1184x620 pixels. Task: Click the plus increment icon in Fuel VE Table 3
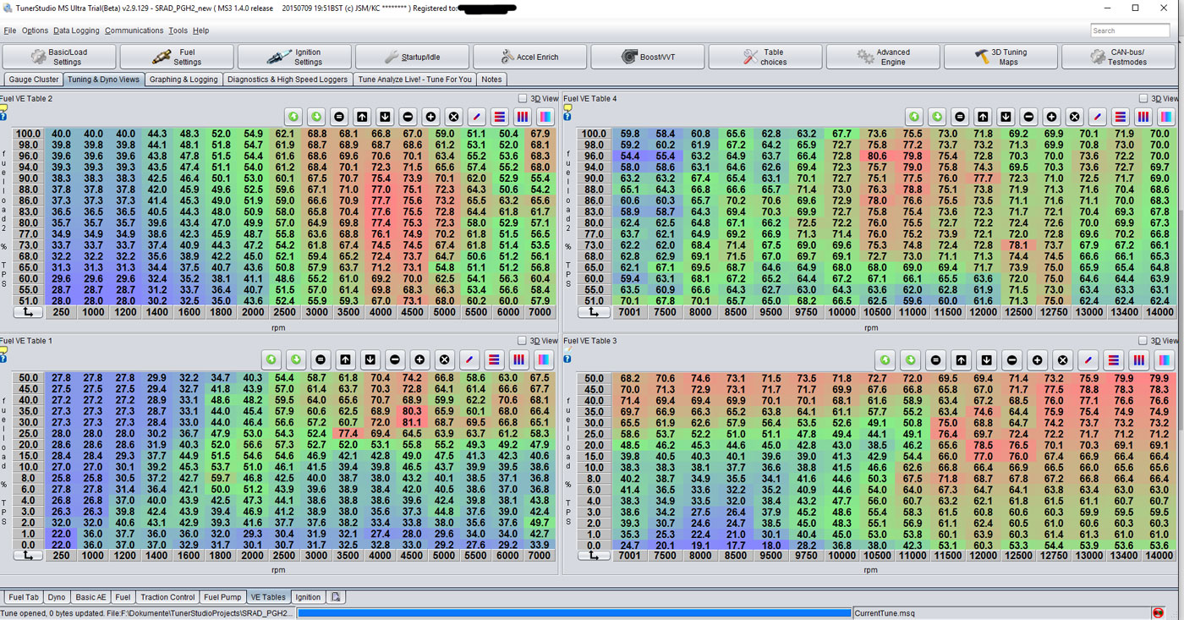(1038, 359)
